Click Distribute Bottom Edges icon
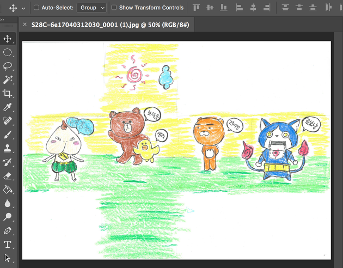 click(313, 8)
